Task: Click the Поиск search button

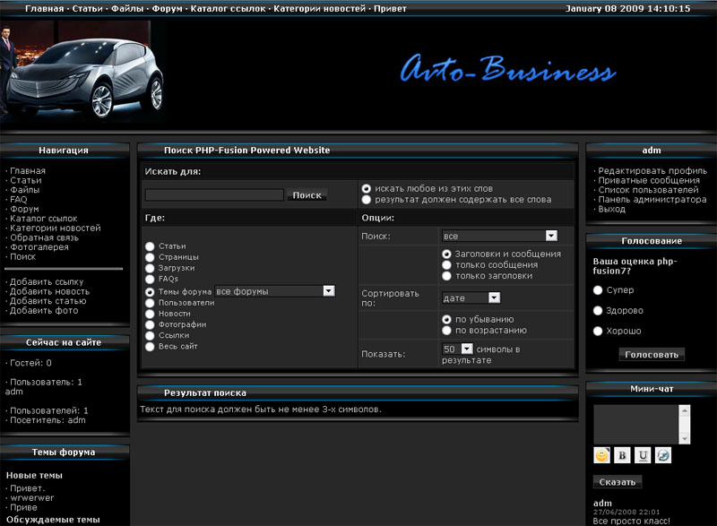Action: click(x=307, y=195)
